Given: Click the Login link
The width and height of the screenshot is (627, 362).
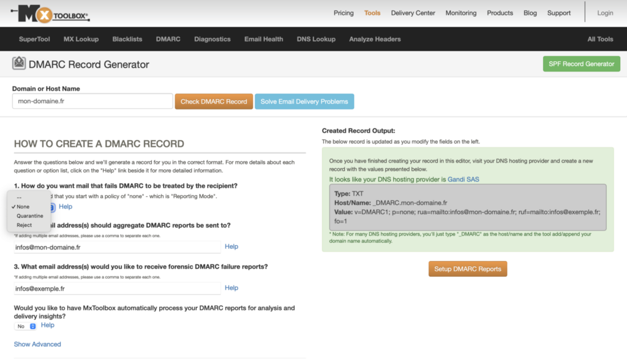Looking at the screenshot, I should (605, 13).
